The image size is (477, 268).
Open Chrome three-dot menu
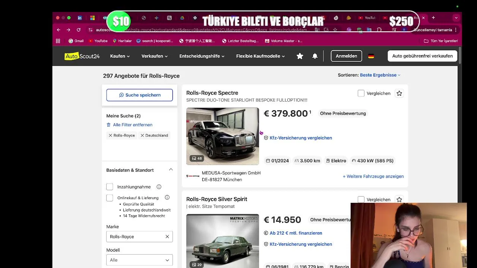[x=456, y=30]
